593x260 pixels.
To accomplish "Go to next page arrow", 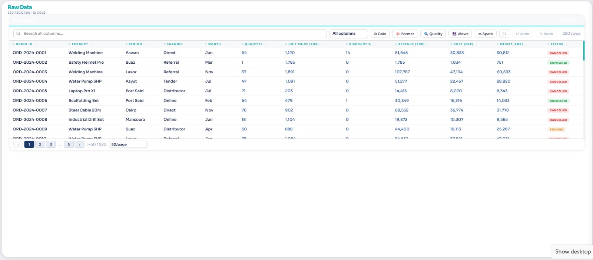I will 79,144.
